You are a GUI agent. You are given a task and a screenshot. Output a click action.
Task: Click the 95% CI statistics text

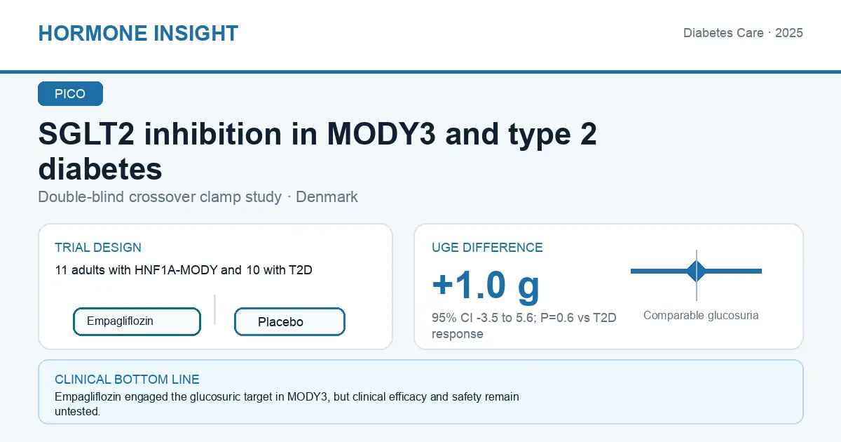click(524, 326)
